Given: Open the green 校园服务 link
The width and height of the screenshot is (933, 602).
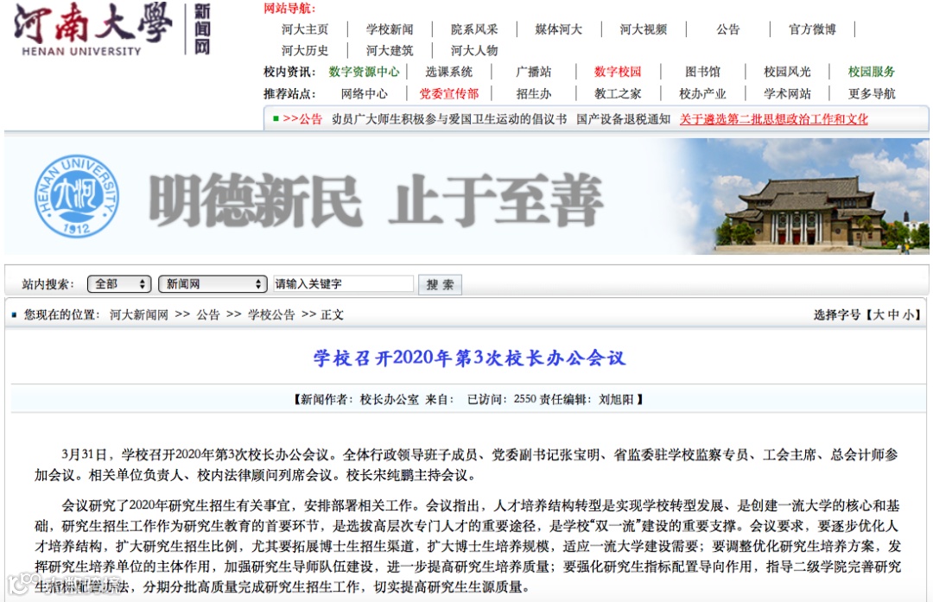Looking at the screenshot, I should (x=871, y=72).
